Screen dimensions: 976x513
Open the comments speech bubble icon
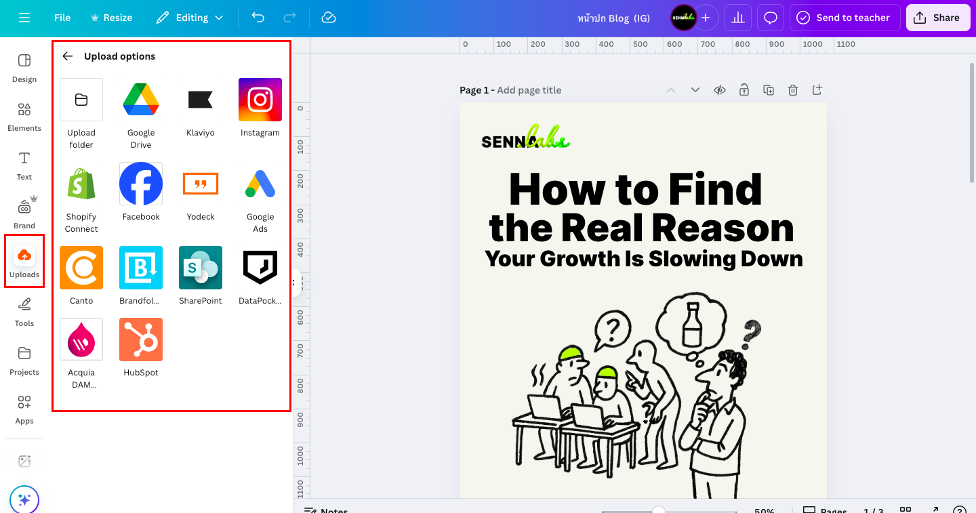click(x=771, y=18)
